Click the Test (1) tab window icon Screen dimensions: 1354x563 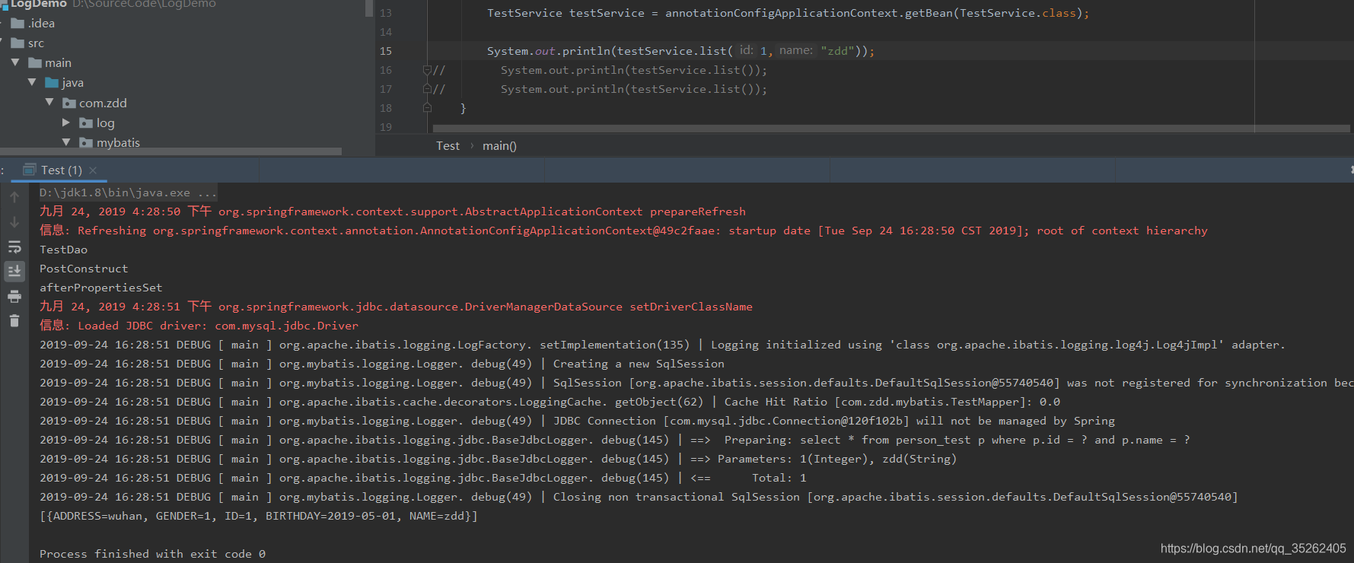[x=30, y=170]
